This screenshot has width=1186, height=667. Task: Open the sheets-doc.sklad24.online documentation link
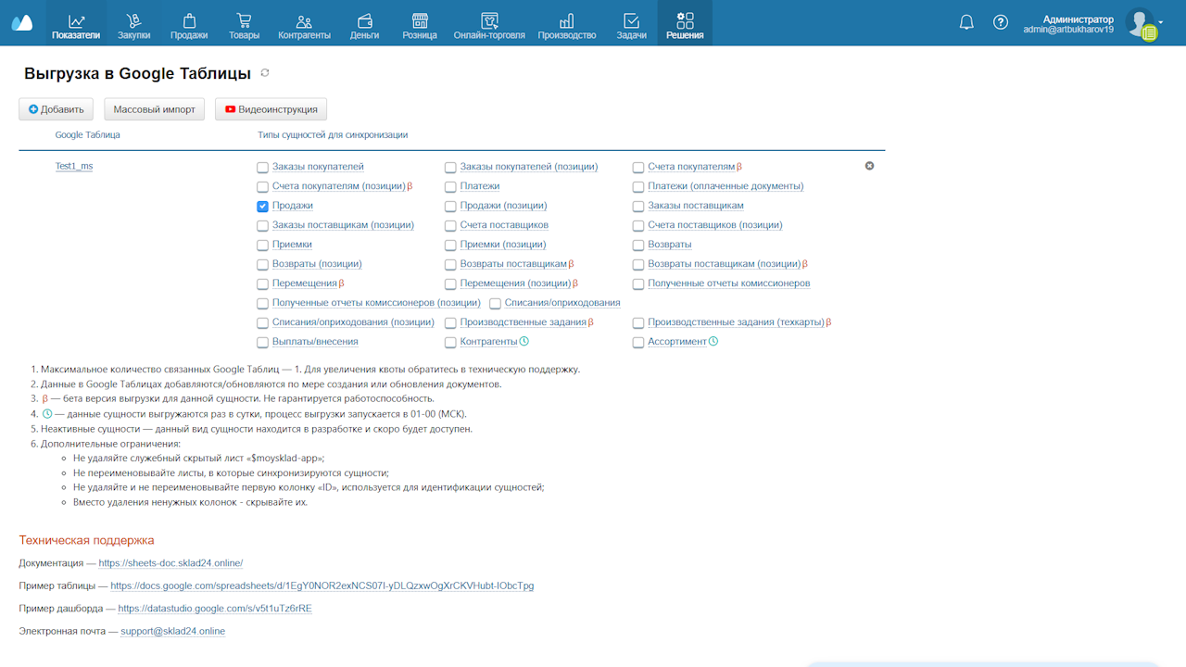tap(170, 563)
